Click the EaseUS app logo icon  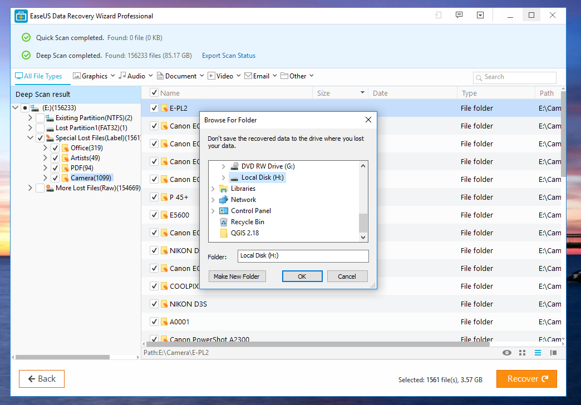(x=21, y=16)
